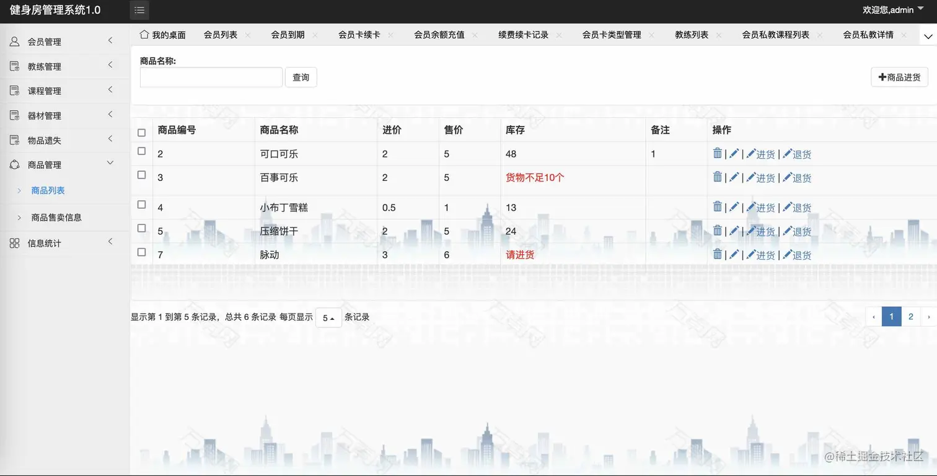Select 商品列表 in the sidebar

click(48, 190)
